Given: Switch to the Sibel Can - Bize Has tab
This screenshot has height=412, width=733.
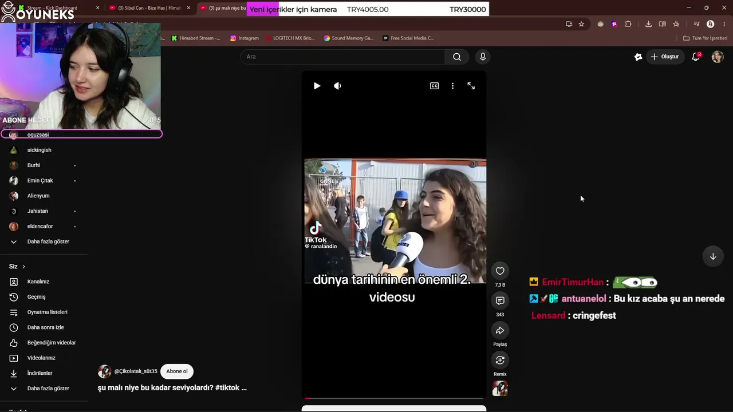Looking at the screenshot, I should click(x=148, y=8).
